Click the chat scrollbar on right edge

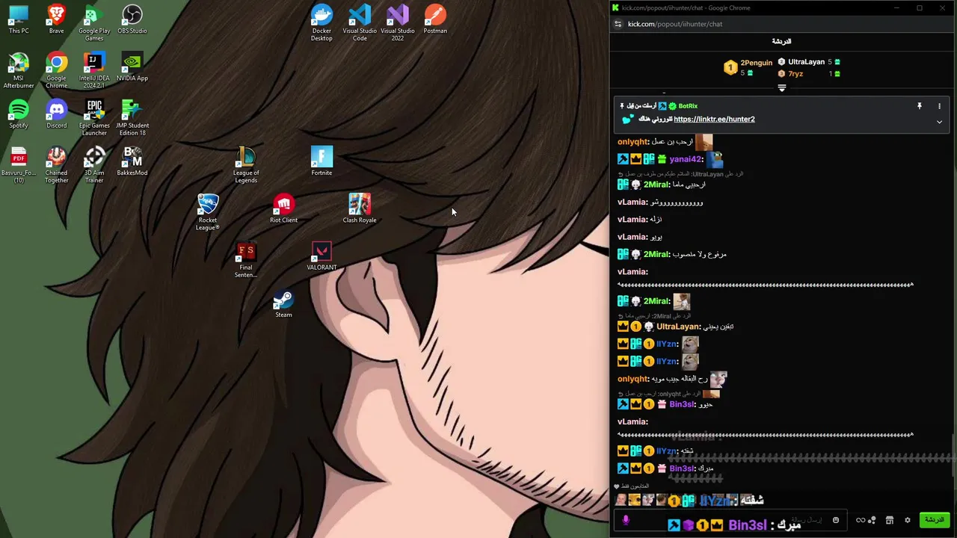[953, 454]
